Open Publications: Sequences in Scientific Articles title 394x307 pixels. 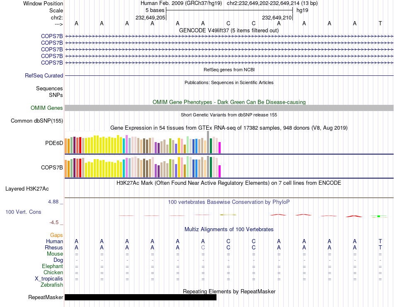[229, 82]
